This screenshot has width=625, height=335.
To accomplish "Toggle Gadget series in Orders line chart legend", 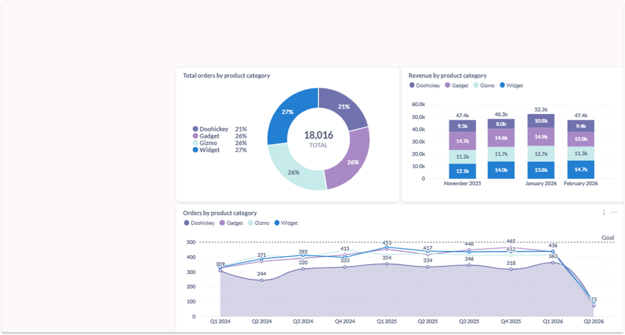I will (x=231, y=223).
